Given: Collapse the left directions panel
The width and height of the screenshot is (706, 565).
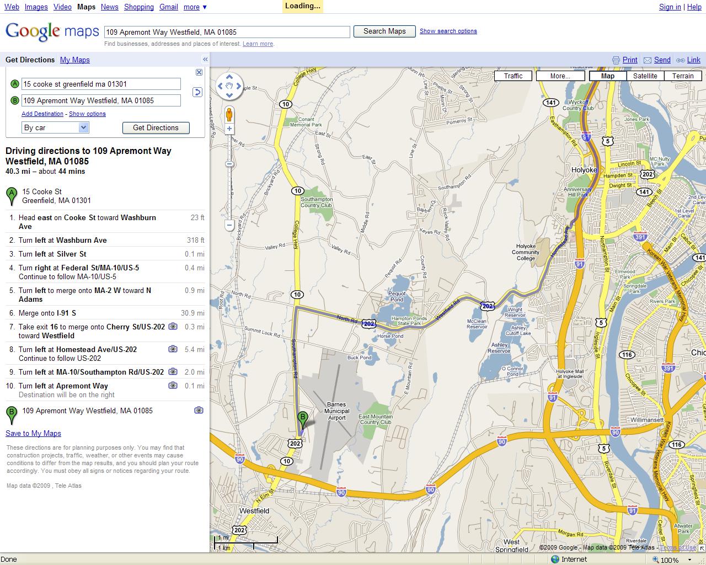Looking at the screenshot, I should (x=205, y=60).
